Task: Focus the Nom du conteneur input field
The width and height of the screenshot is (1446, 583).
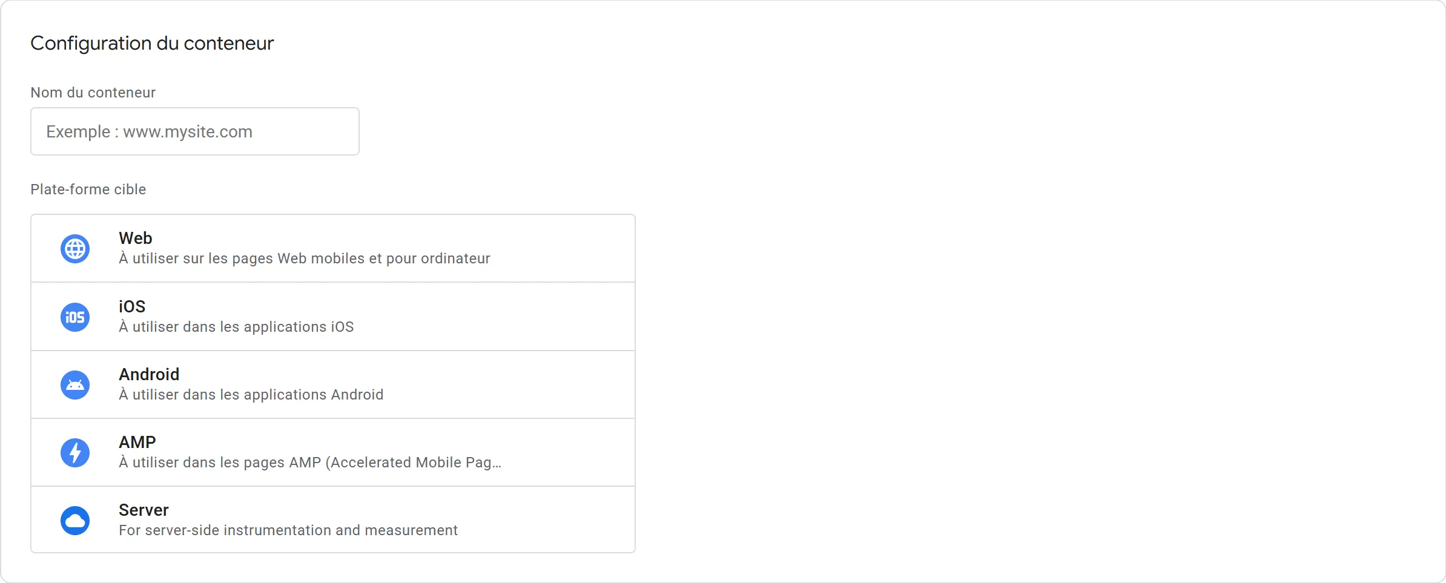Action: point(194,131)
